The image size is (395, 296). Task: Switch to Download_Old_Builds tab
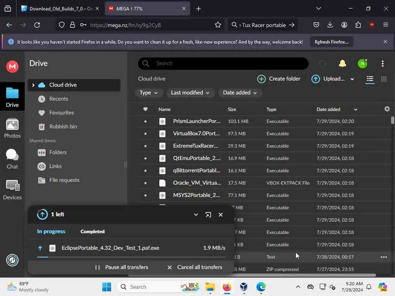coord(60,8)
